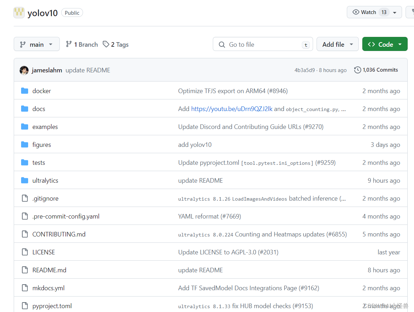Open commit Update LICENSE to AGPL-3.0

click(228, 252)
